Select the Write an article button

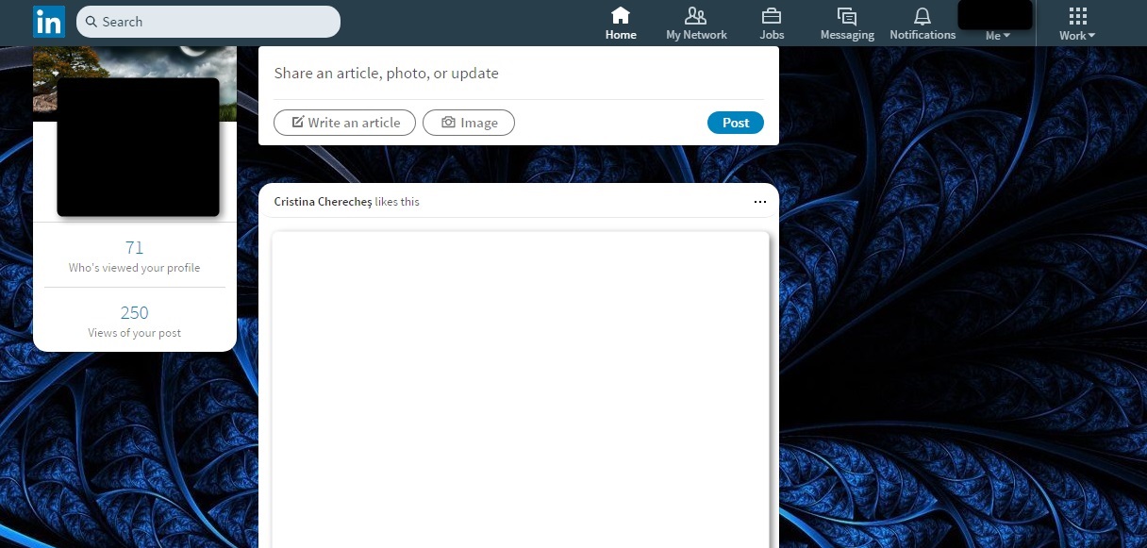click(x=344, y=122)
